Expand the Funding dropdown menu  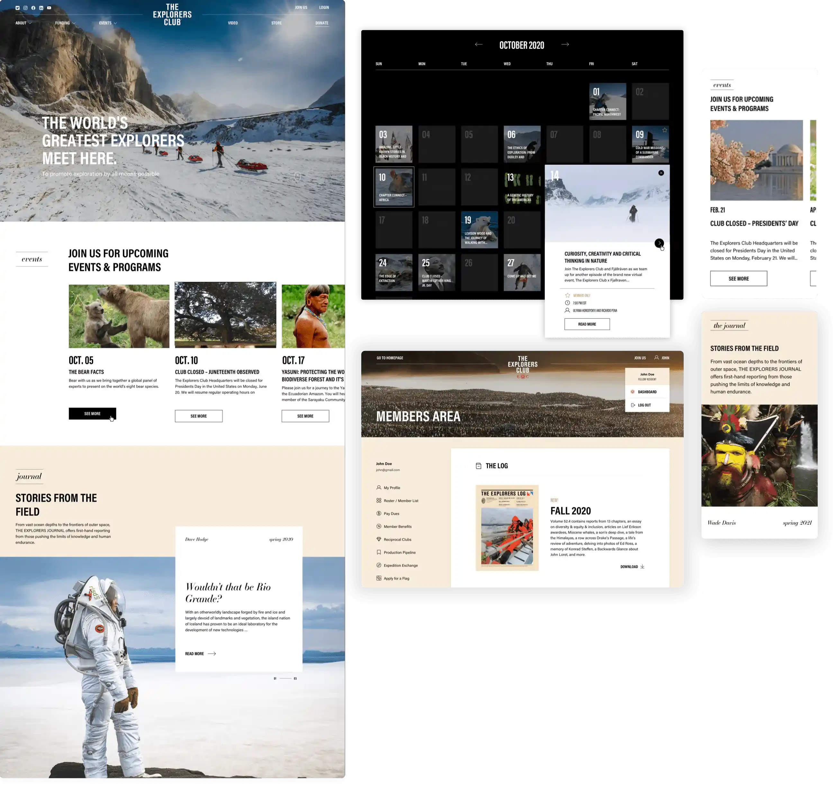[x=65, y=23]
